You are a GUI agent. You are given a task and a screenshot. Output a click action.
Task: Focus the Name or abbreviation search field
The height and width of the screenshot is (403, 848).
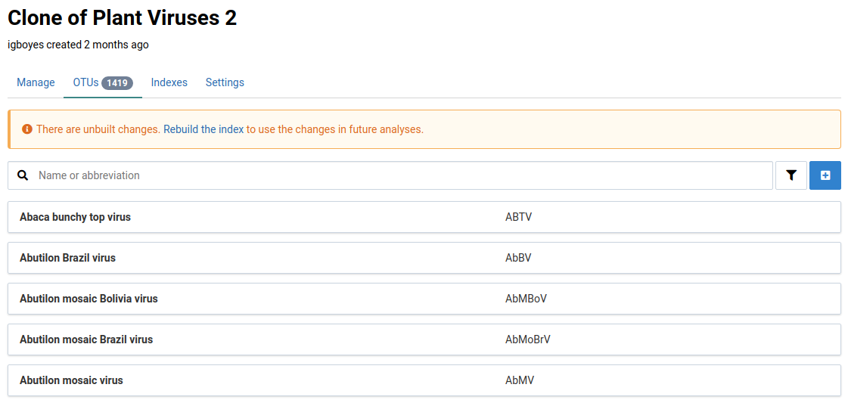[401, 175]
